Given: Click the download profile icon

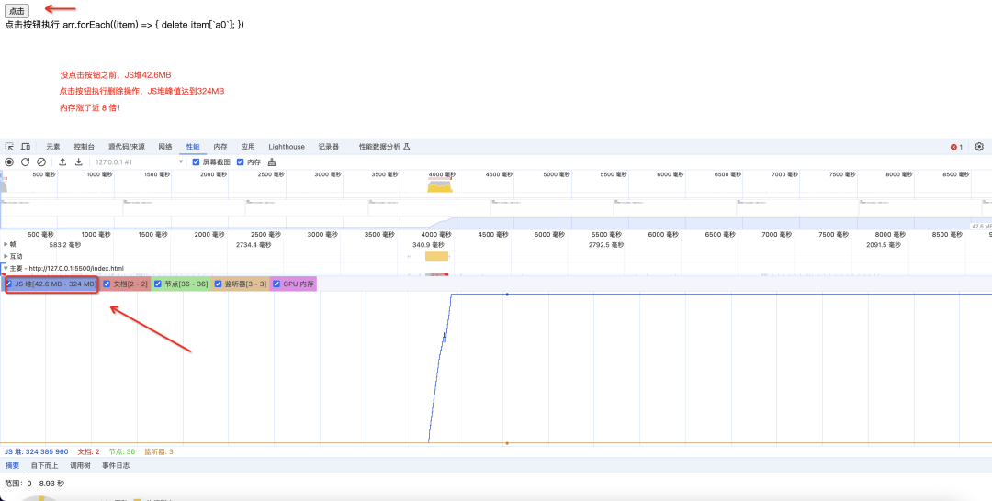Looking at the screenshot, I should tap(78, 162).
